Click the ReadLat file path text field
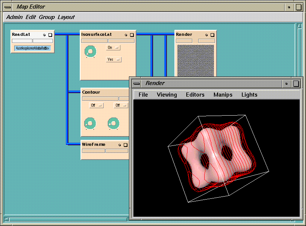This screenshot has width=306, height=226. tap(32, 48)
